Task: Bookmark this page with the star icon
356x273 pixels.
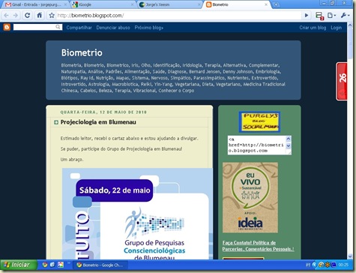Action: pyautogui.click(x=52, y=16)
